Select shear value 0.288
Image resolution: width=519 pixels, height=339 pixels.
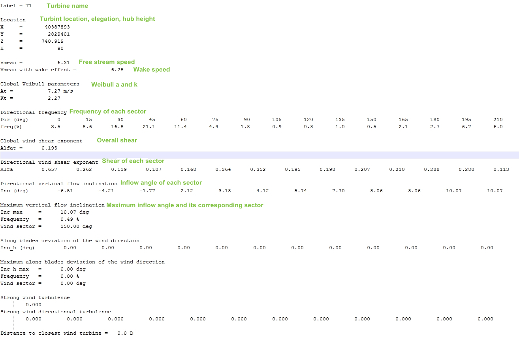pyautogui.click(x=432, y=169)
